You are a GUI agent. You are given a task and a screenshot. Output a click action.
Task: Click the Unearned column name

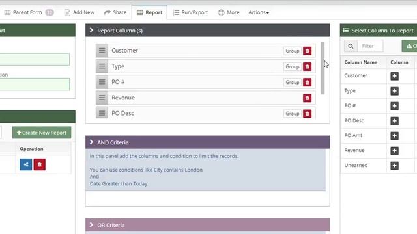click(x=356, y=165)
